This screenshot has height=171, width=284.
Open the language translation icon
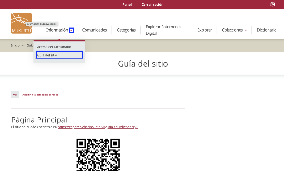272,4
